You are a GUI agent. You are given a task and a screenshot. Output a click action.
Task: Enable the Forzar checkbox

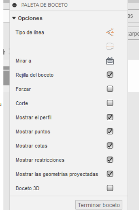click(x=110, y=89)
